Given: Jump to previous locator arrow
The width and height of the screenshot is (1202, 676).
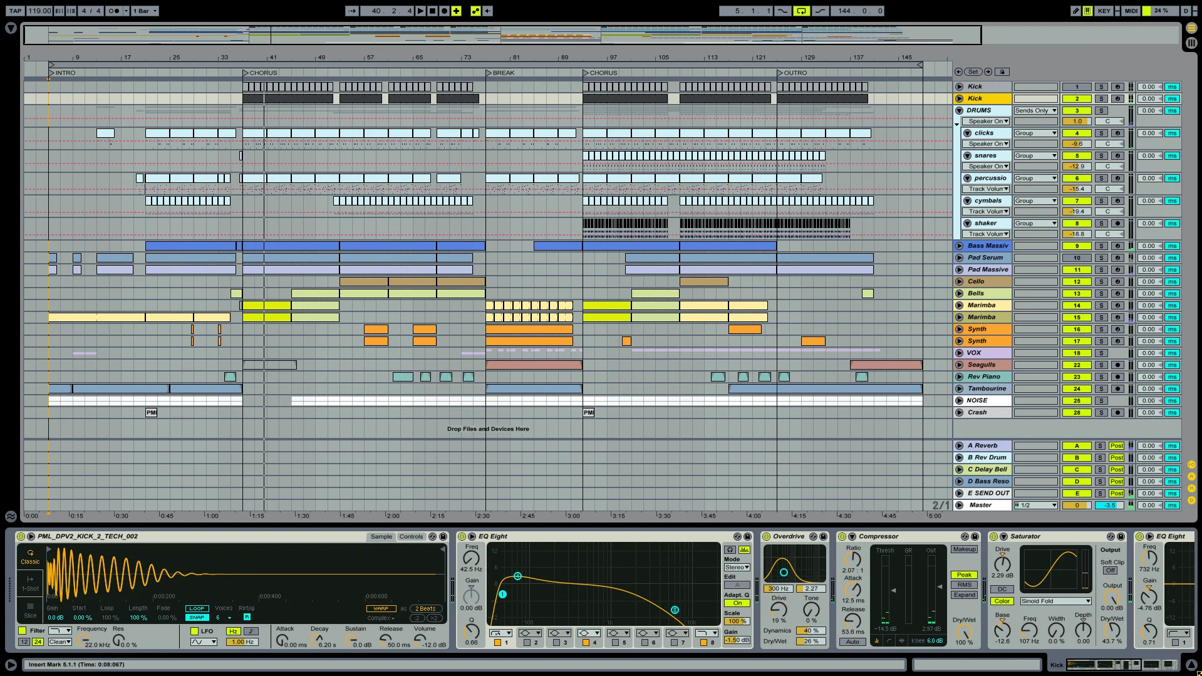Looking at the screenshot, I should click(958, 72).
